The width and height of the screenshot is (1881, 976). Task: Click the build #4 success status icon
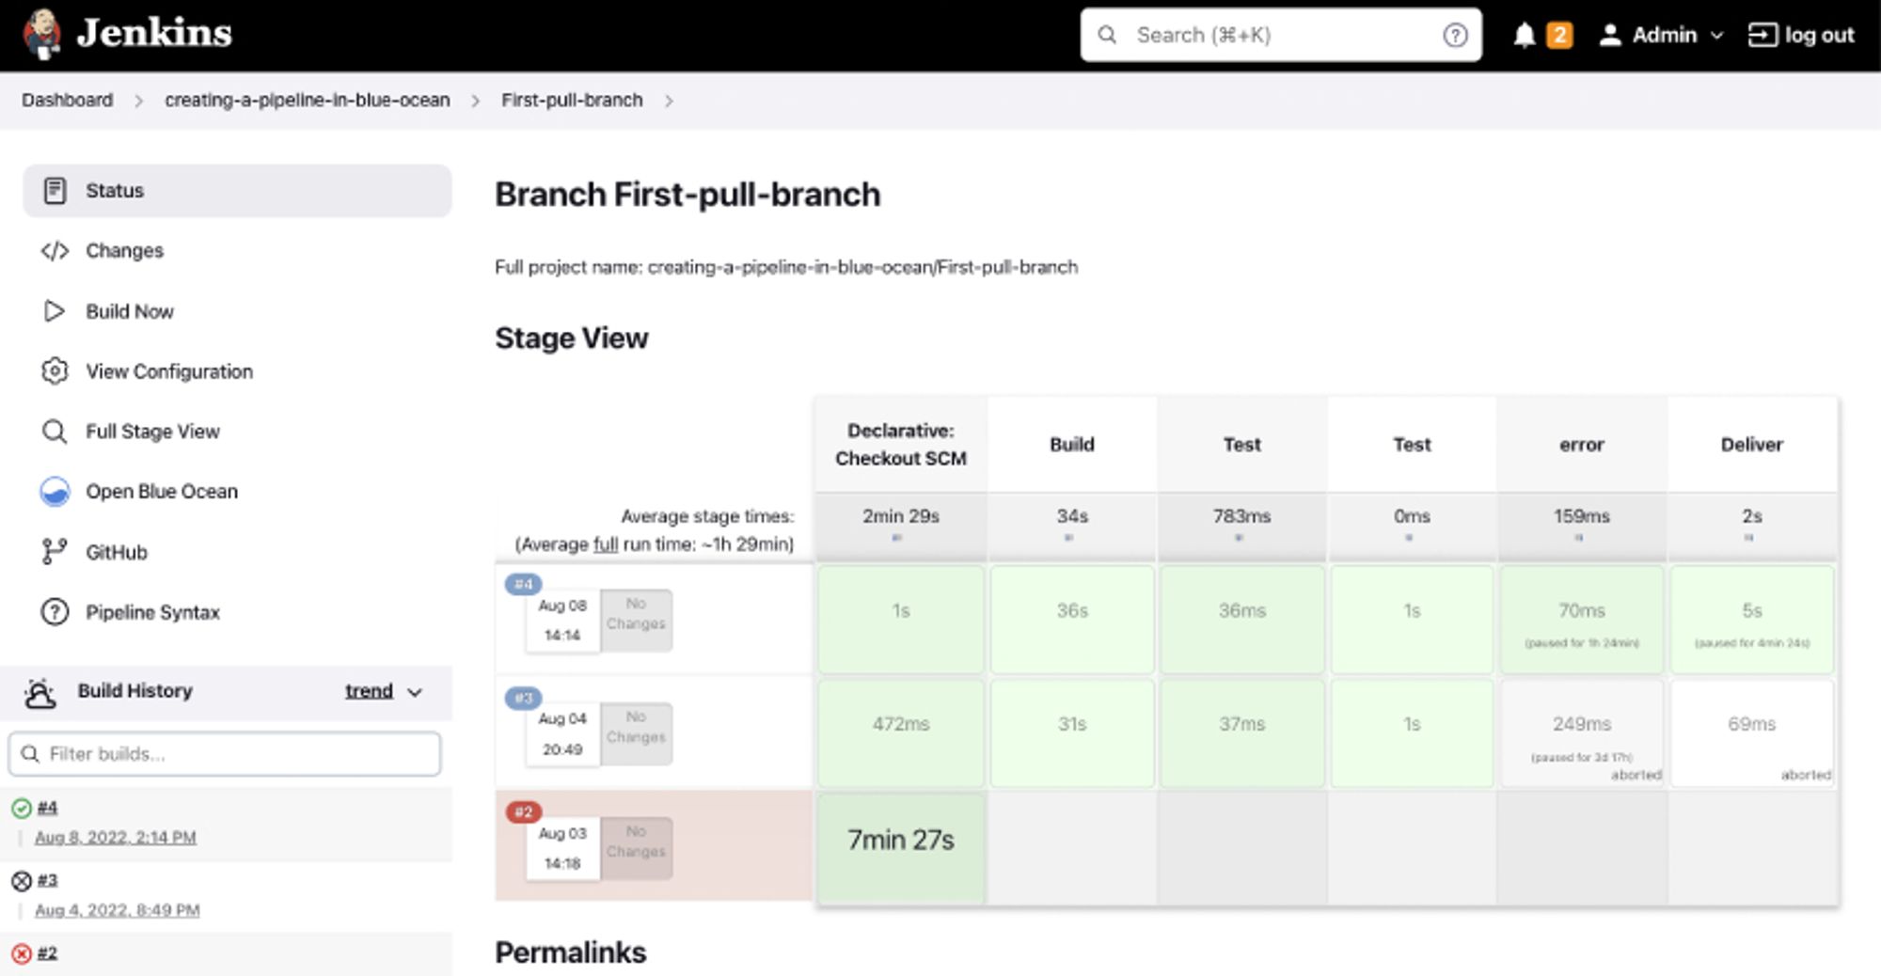point(22,809)
